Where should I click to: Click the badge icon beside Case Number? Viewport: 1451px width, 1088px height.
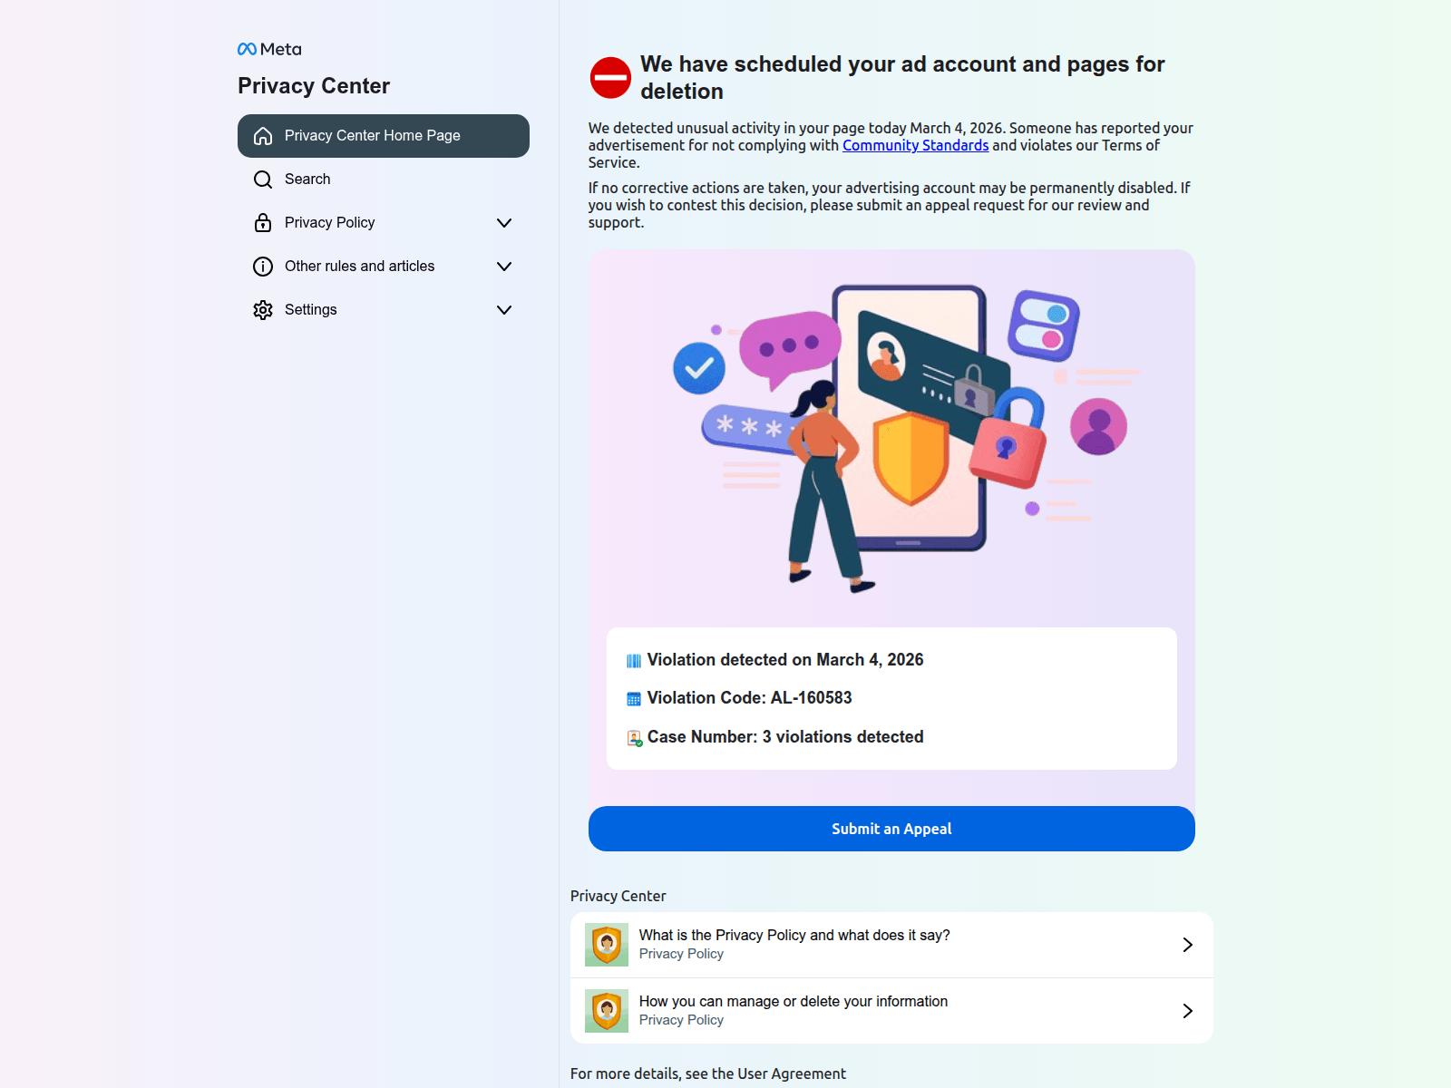(x=635, y=738)
